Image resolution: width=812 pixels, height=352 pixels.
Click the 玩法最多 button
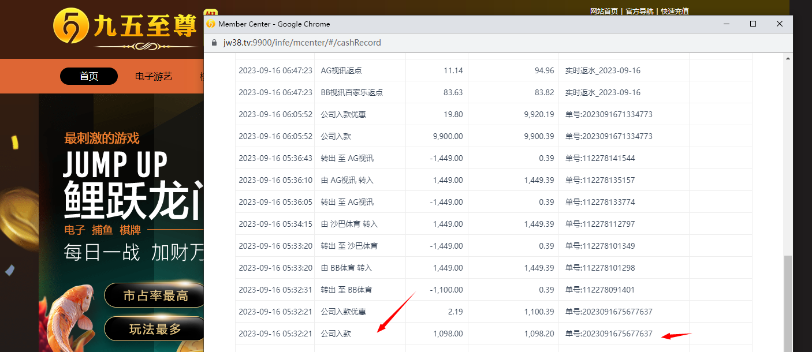155,329
